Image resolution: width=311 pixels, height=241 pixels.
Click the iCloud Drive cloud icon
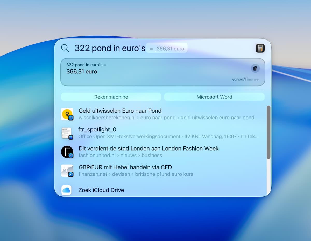[66, 190]
